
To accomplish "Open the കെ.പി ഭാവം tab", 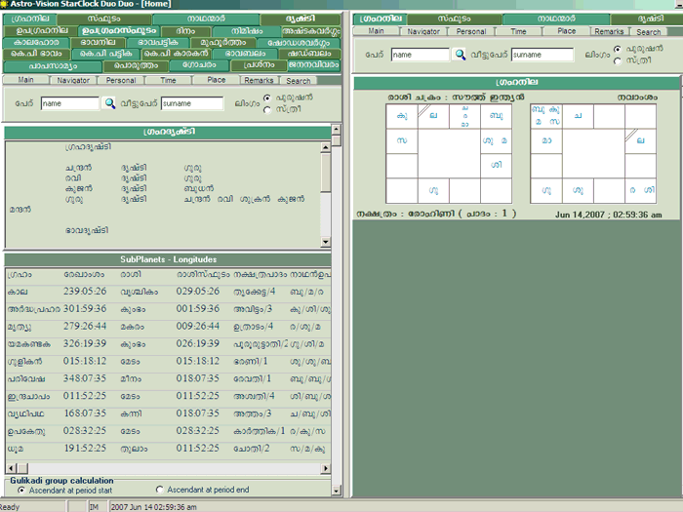I will [x=36, y=54].
